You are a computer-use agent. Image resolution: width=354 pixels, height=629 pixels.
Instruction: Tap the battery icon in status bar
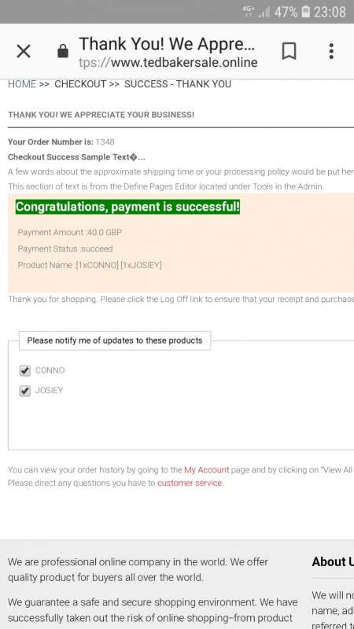[x=306, y=12]
